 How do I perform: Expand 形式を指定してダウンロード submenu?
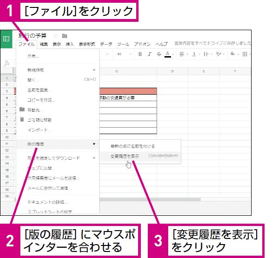coord(57,158)
